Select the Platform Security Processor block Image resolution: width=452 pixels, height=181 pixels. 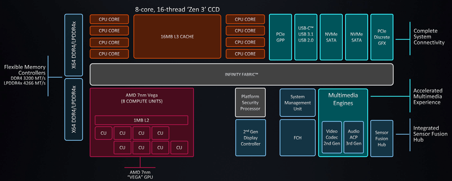[x=250, y=102]
